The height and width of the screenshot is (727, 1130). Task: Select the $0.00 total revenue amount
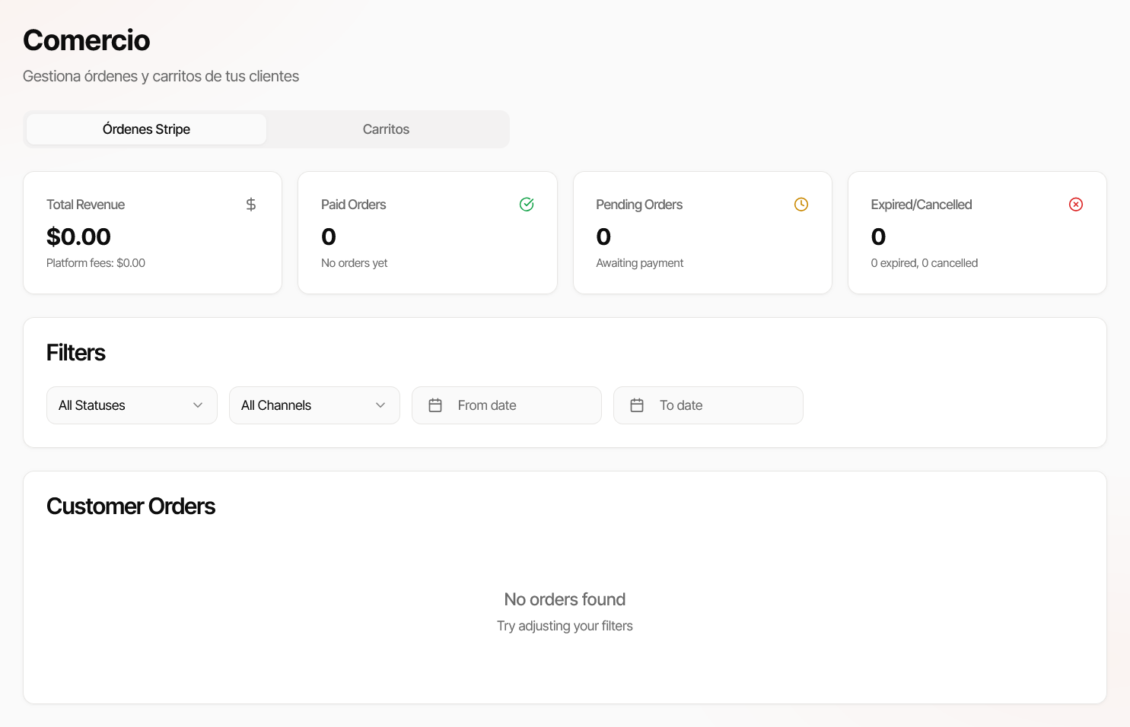(78, 237)
